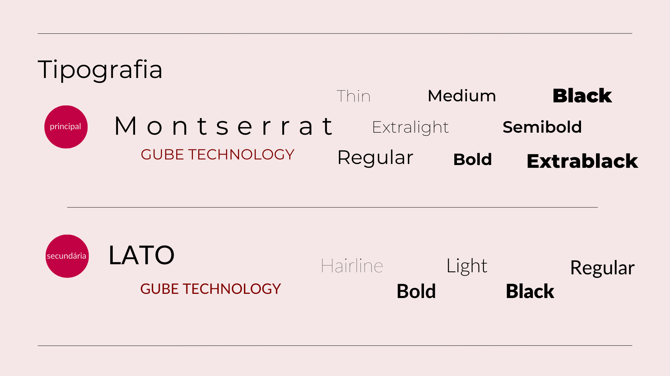Select the Lato Regular sample beside Light
The image size is (670, 376).
pyautogui.click(x=602, y=268)
